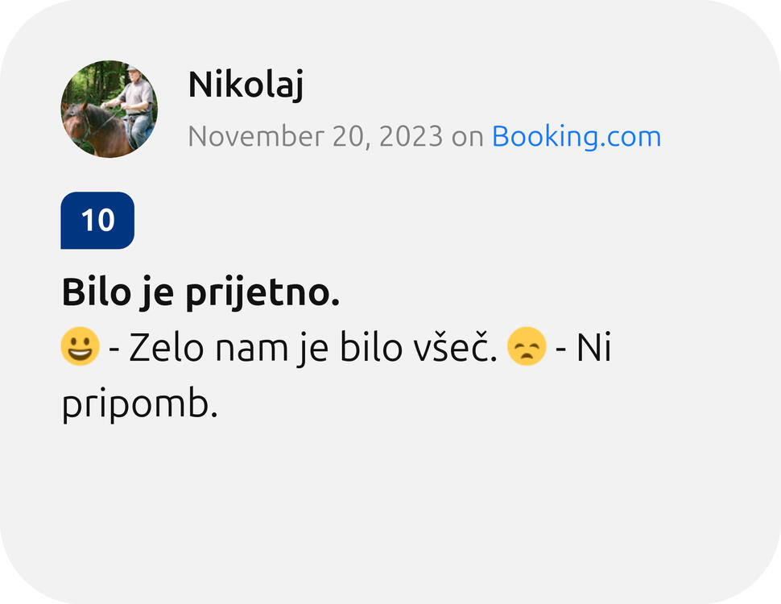The width and height of the screenshot is (781, 604).
Task: Select the bold title "Bilo je prijetno."
Action: pos(200,294)
